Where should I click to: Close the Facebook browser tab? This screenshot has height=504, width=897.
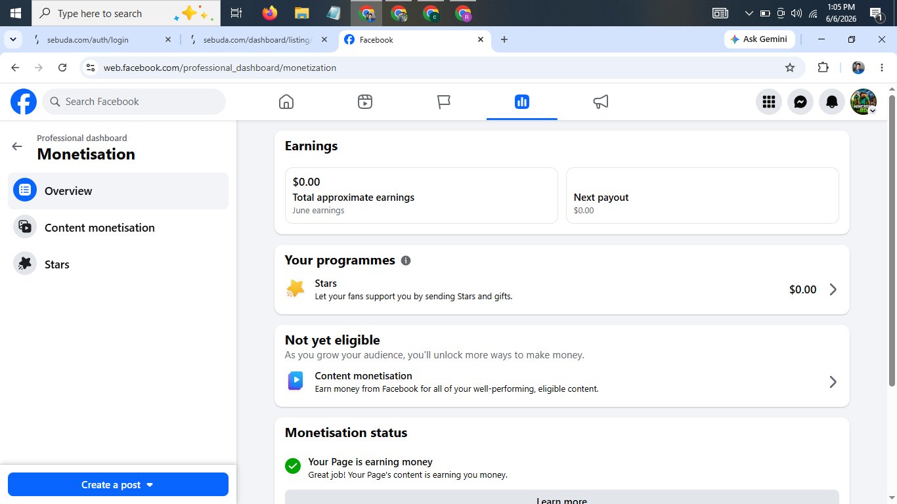click(x=481, y=39)
